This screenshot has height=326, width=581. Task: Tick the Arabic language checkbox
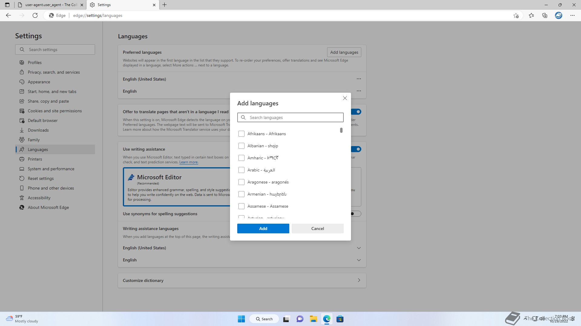[241, 170]
